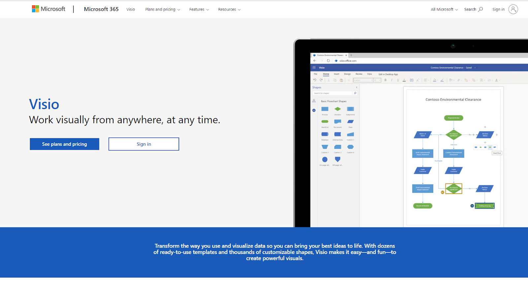
Task: Click the browser reload icon in the laptop screen
Action: point(328,61)
